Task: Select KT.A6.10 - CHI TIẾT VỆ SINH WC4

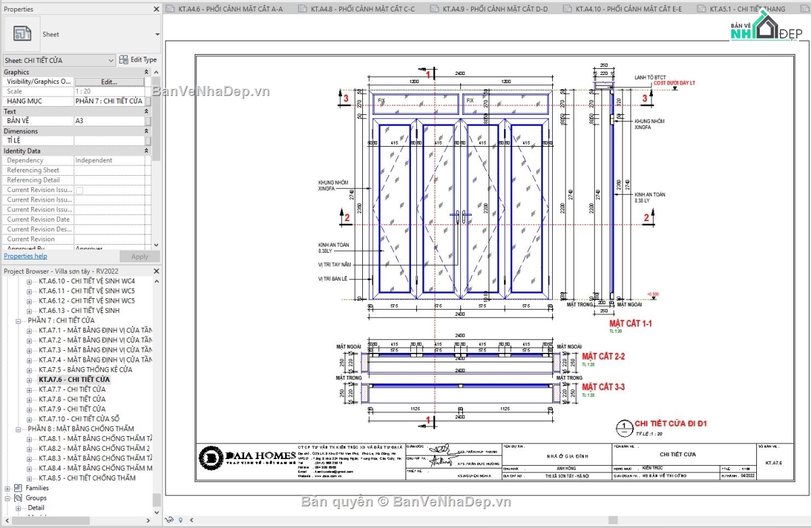Action: click(x=87, y=281)
